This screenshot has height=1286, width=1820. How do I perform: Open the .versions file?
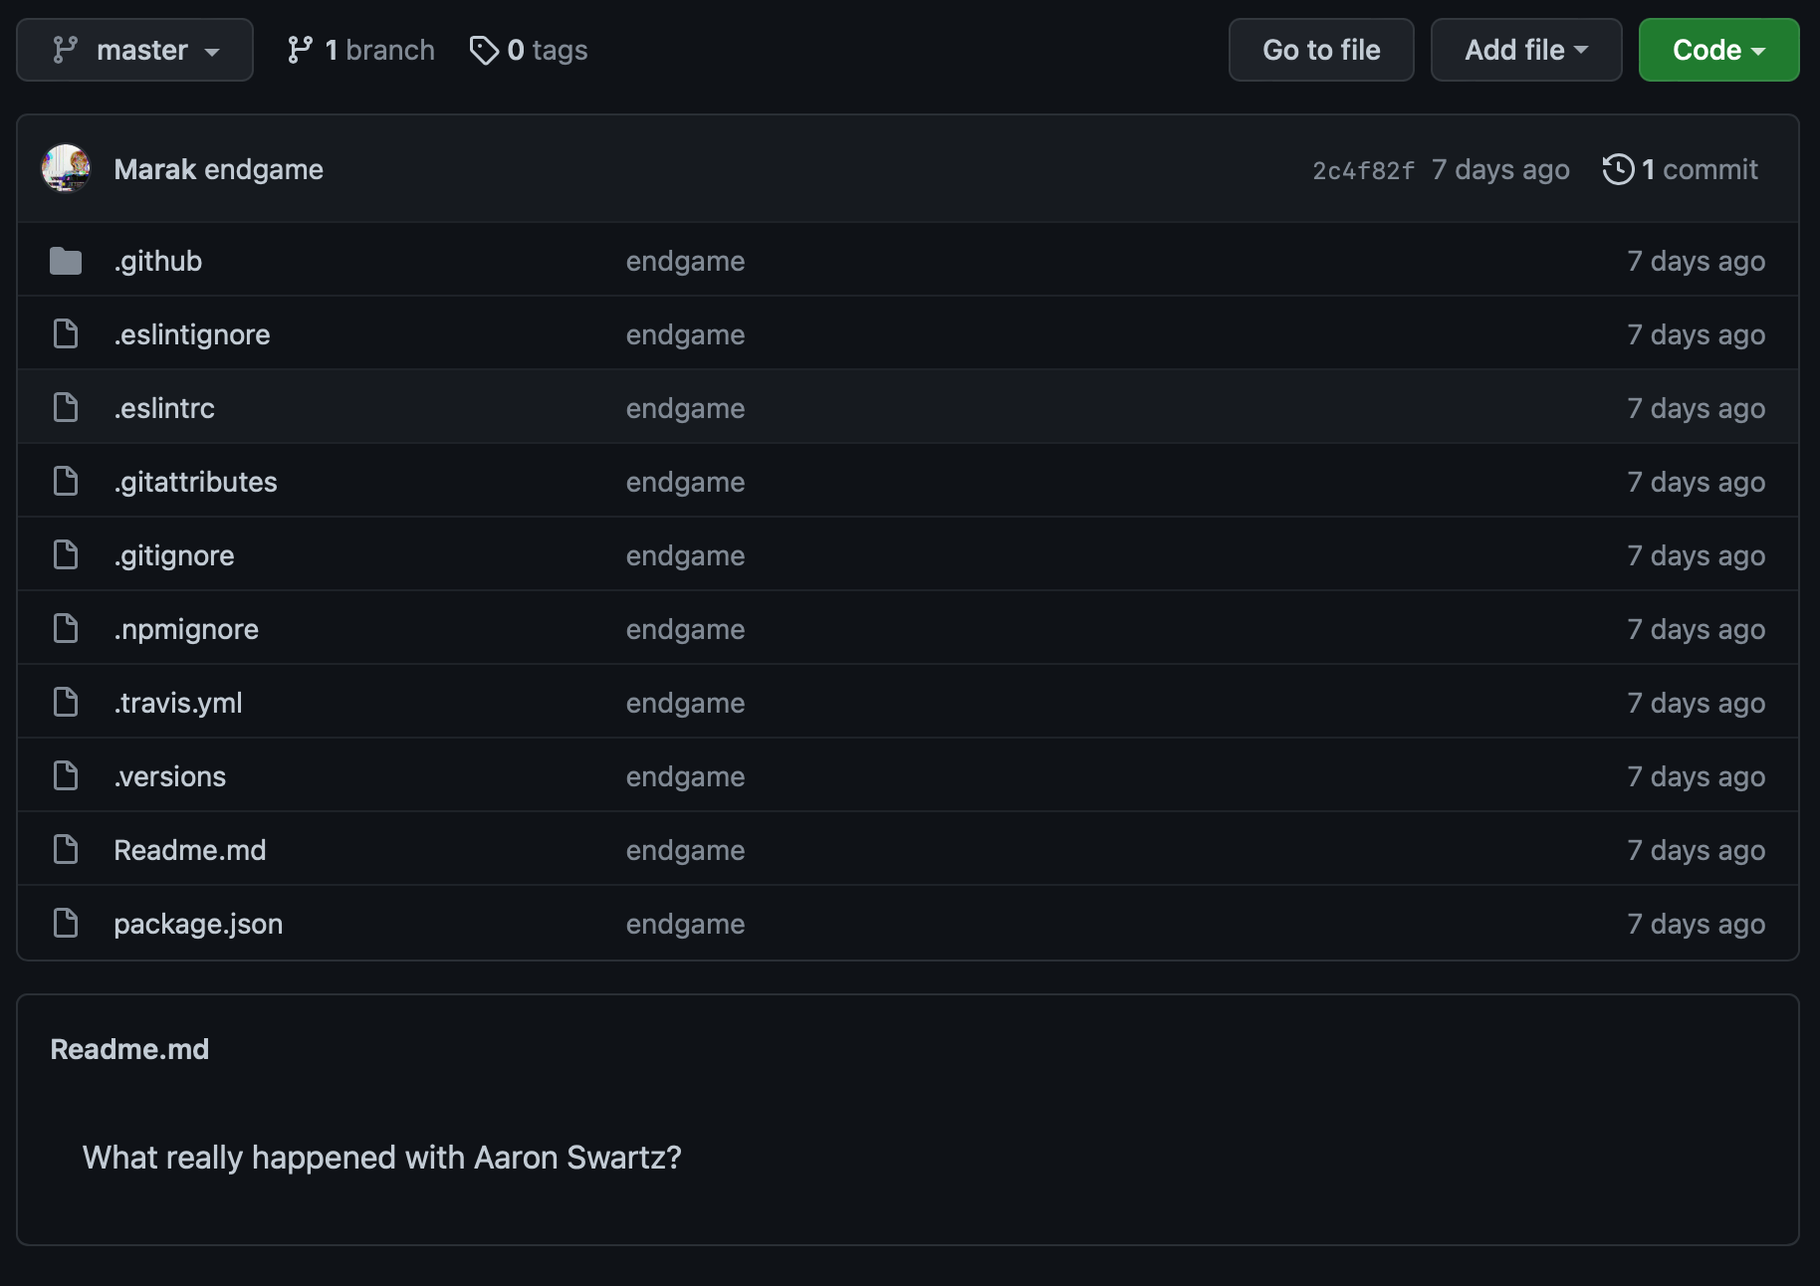[x=170, y=776]
